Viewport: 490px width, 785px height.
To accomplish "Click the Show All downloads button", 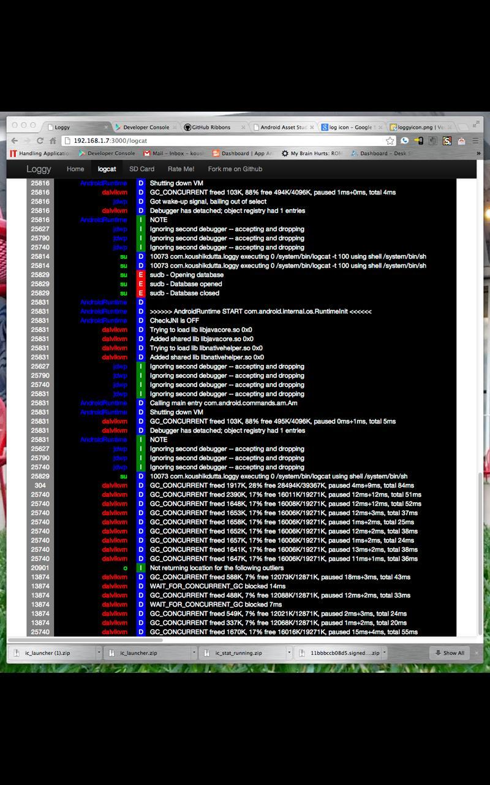I will tap(450, 653).
